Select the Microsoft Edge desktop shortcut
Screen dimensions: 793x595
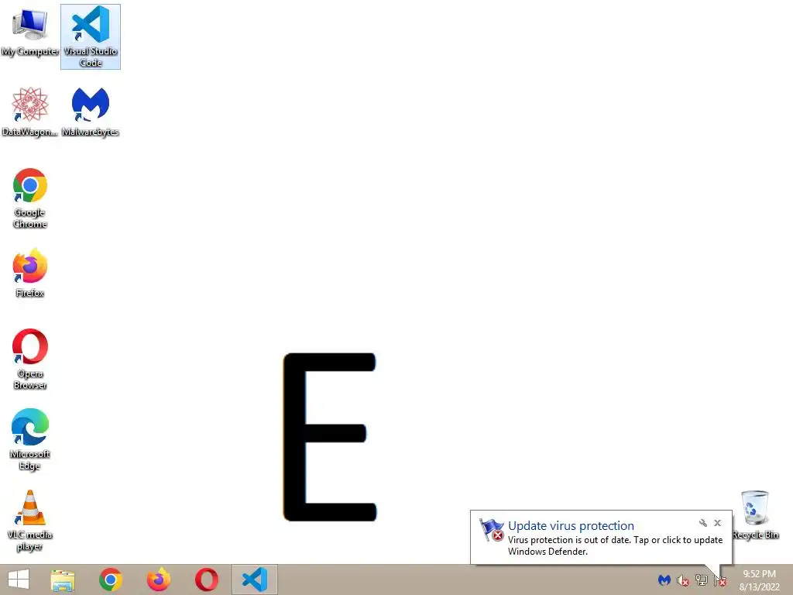(x=30, y=440)
